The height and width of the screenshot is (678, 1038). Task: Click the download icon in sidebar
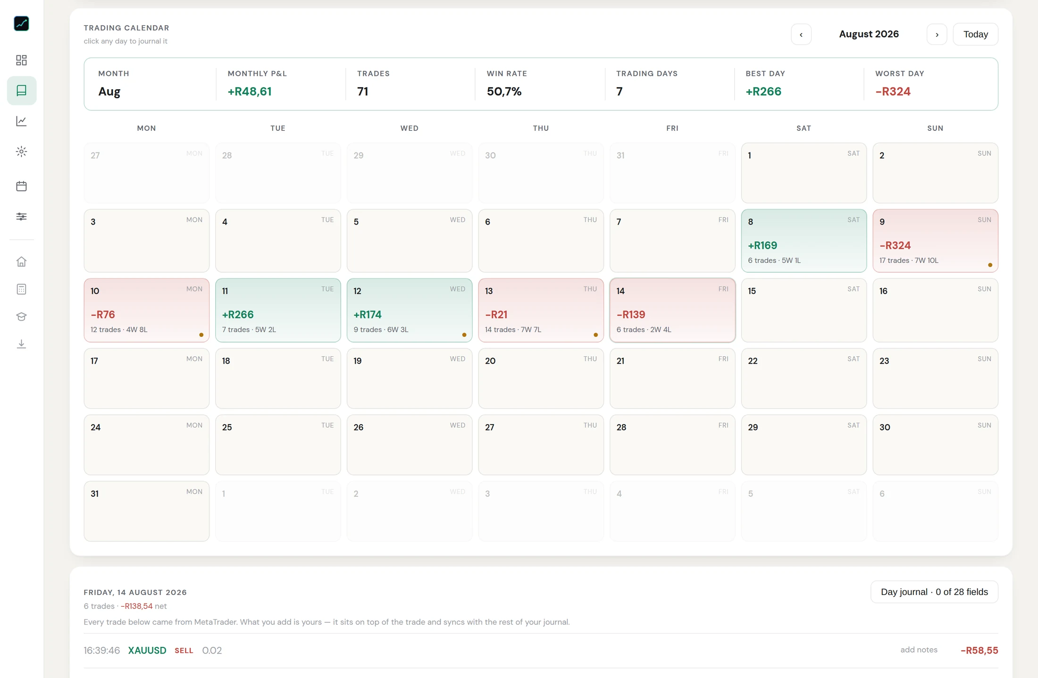21,344
